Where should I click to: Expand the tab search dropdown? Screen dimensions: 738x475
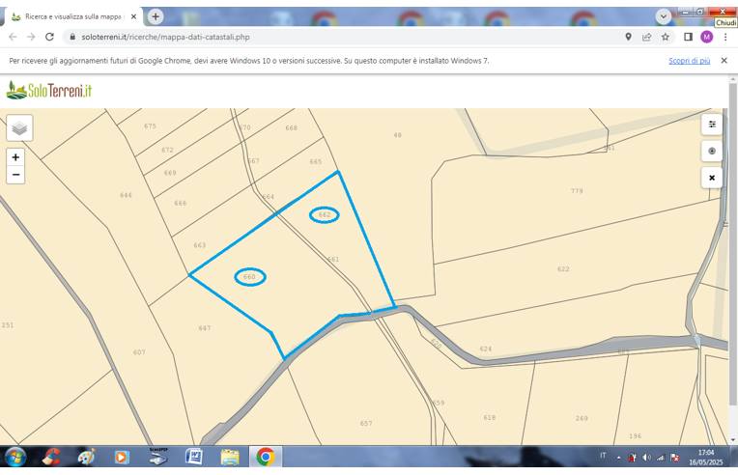[663, 16]
